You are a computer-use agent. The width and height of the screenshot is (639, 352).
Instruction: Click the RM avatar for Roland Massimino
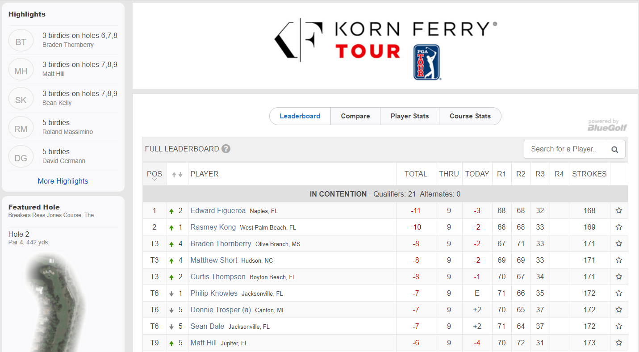(x=21, y=129)
